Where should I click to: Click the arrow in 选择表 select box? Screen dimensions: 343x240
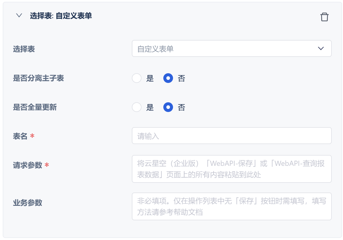point(321,49)
